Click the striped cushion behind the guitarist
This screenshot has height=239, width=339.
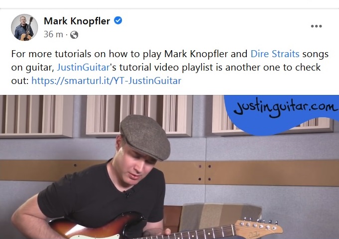(220, 216)
